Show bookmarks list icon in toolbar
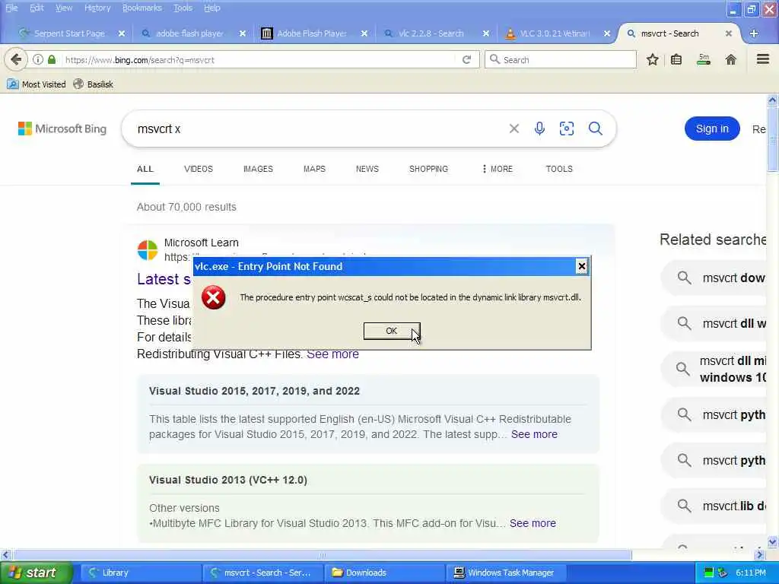Image resolution: width=779 pixels, height=584 pixels. [x=676, y=59]
